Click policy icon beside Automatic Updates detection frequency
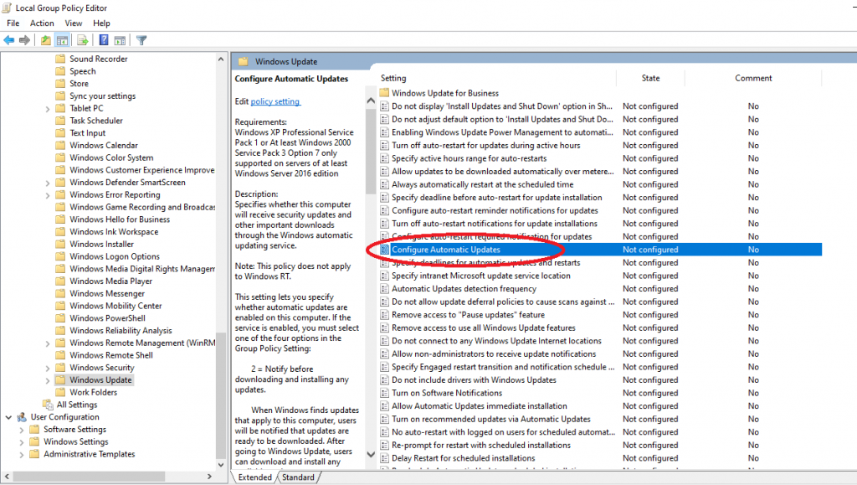 384,289
